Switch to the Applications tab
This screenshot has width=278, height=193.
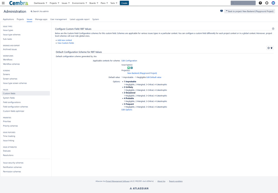(x=8, y=19)
